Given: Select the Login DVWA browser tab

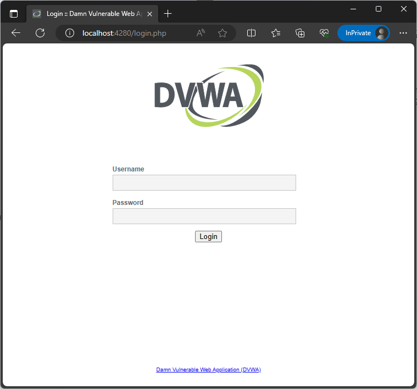Looking at the screenshot, I should point(92,14).
